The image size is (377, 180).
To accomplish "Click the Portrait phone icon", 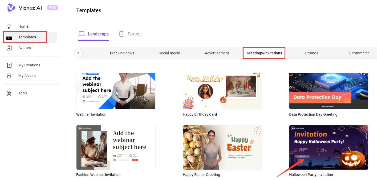I will coord(121,34).
